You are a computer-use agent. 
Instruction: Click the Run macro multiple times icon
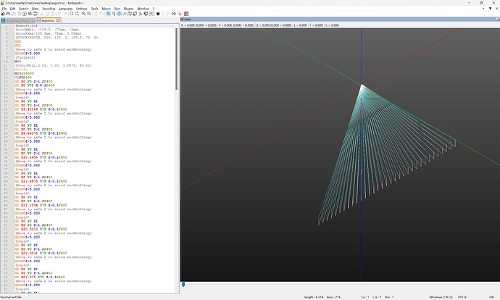click(174, 14)
